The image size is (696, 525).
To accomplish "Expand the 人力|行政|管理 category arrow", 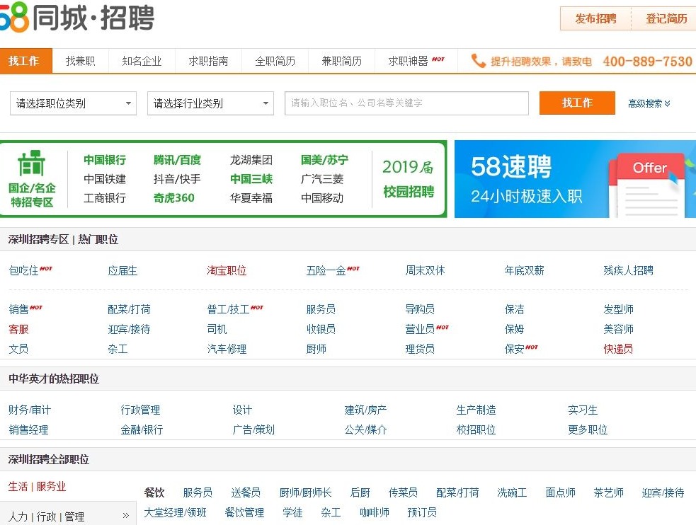I will pos(125,516).
